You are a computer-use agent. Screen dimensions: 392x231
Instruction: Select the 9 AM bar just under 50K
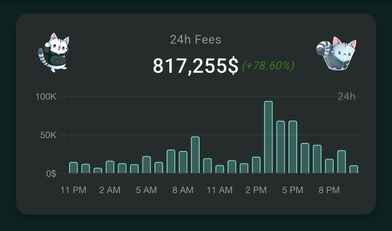pos(195,155)
